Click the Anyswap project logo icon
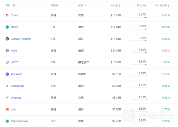Image resolution: width=178 pixels, height=127 pixels. (7, 74)
